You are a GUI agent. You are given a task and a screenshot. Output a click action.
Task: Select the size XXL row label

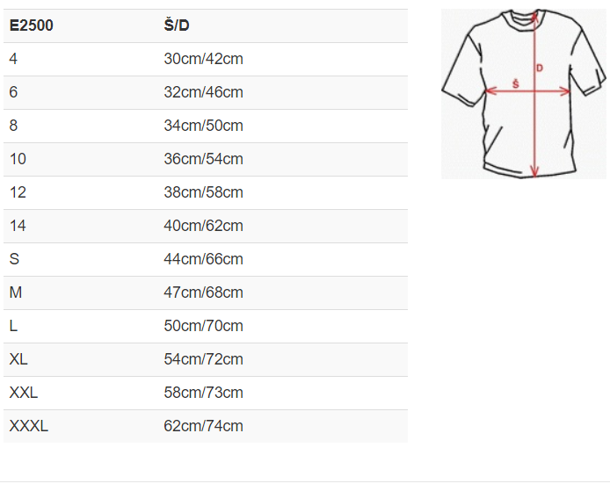point(24,393)
